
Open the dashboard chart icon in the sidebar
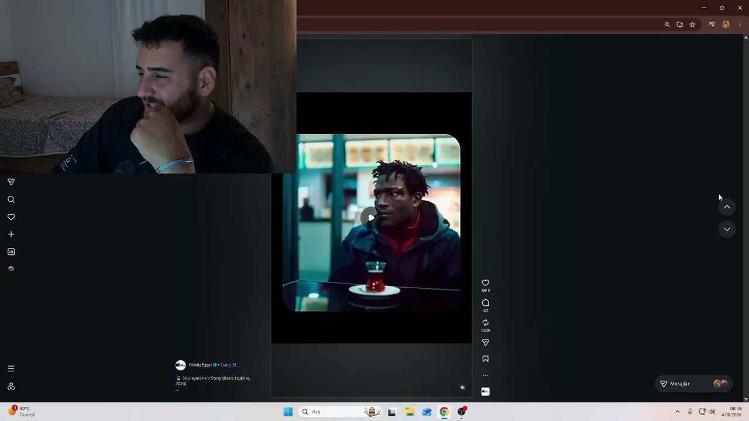[x=11, y=252]
